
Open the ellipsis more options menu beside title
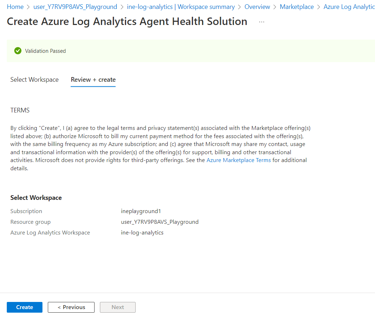pyautogui.click(x=262, y=22)
